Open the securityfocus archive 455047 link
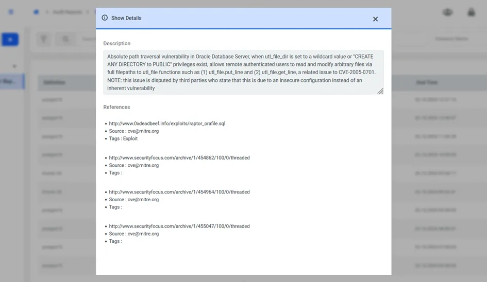This screenshot has height=282, width=487. coord(179,226)
